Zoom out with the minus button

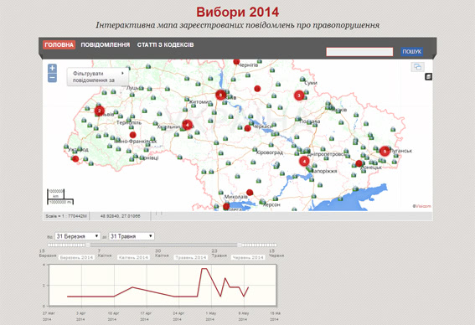[53, 78]
